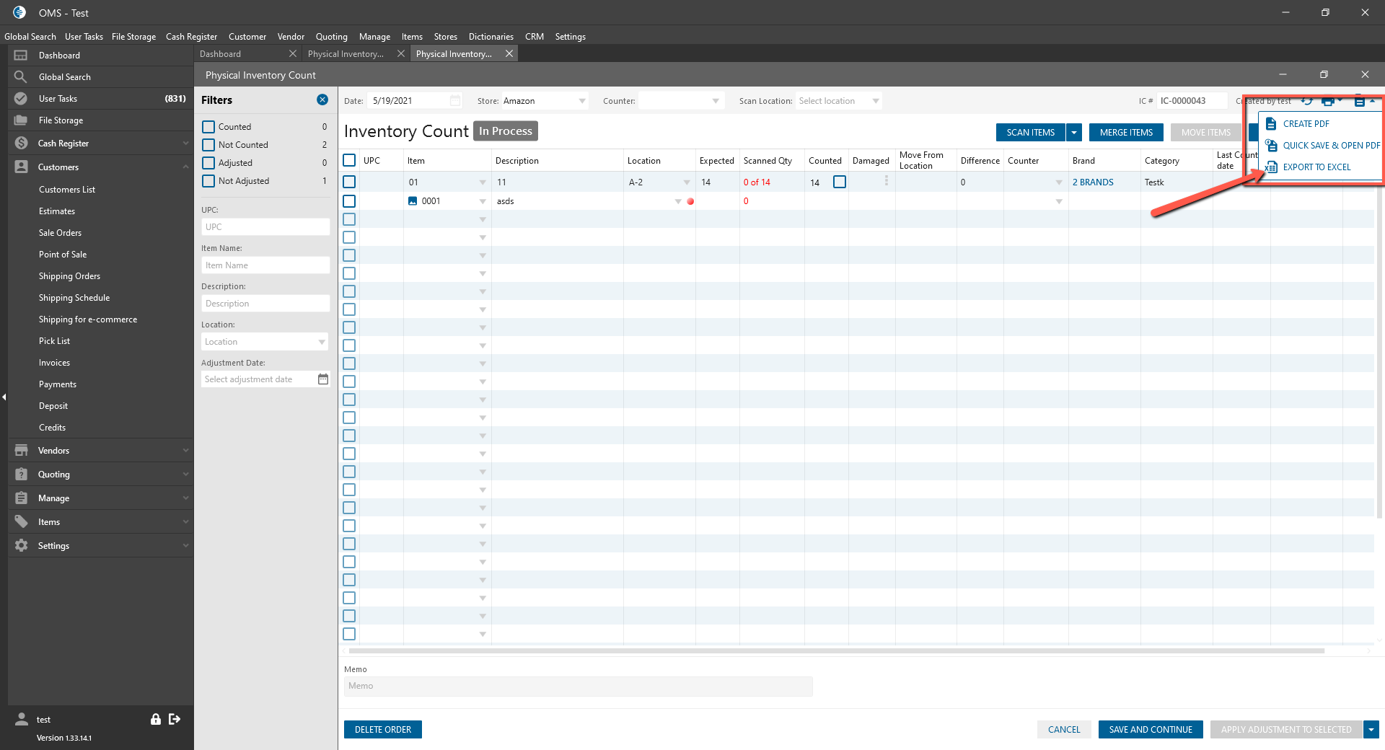Collapse the sidebar with the left arrow
Screen dimensions: 1385x750
coord(4,397)
